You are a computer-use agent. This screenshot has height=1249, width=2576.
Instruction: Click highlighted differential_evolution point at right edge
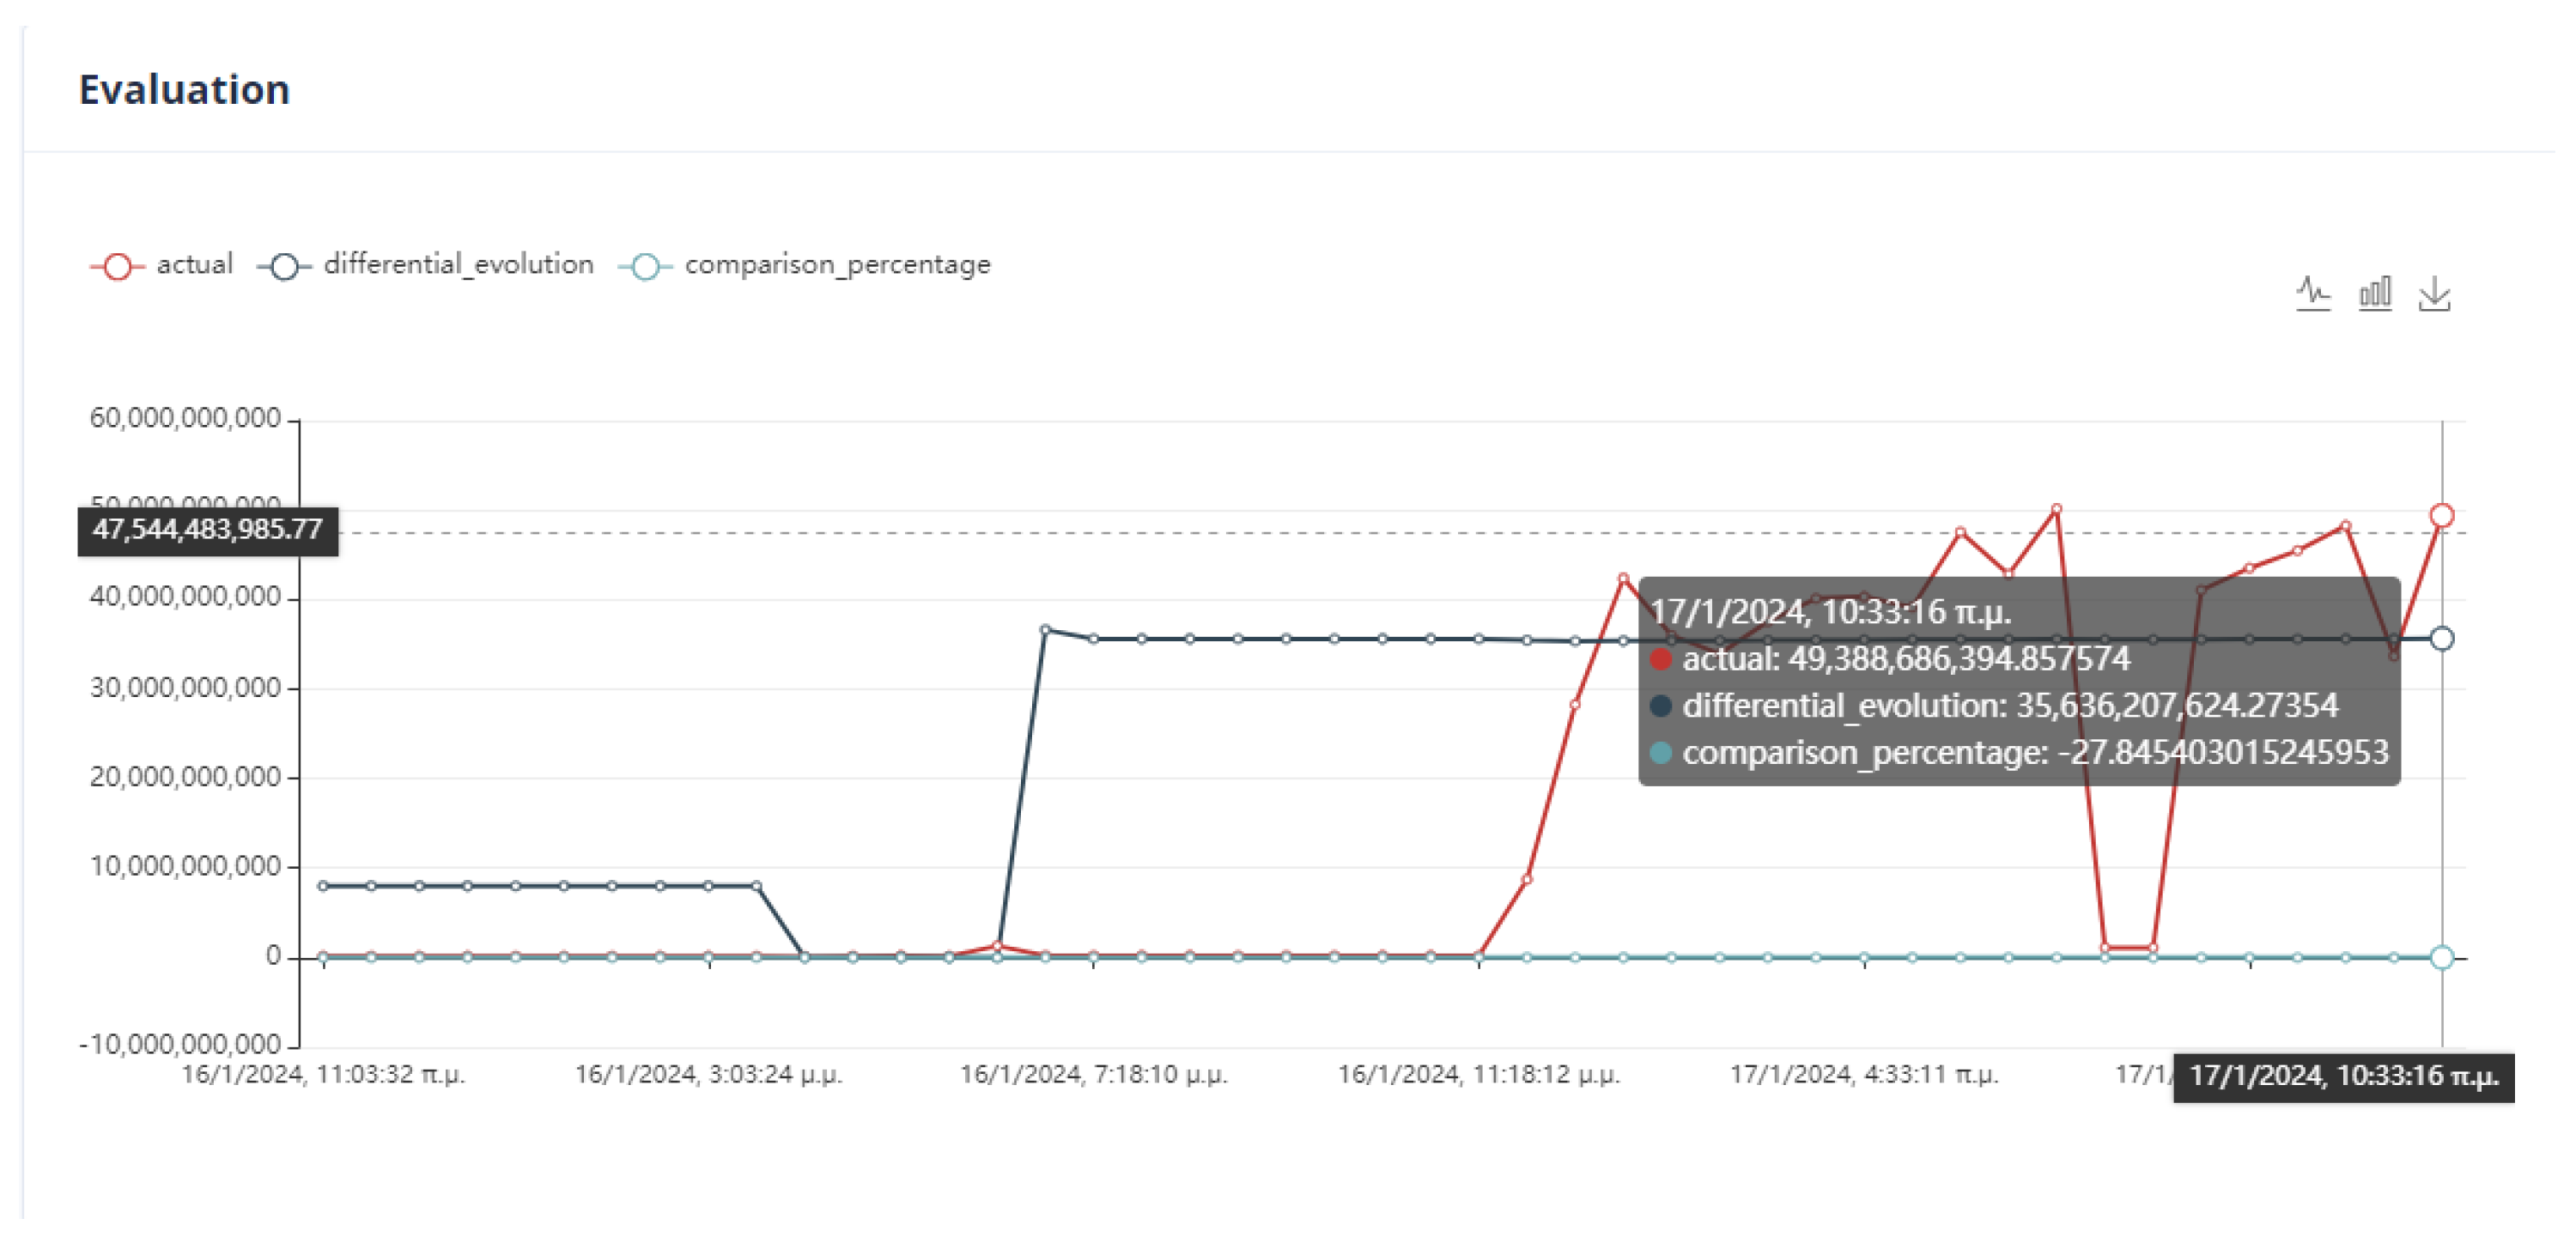pyautogui.click(x=2441, y=638)
